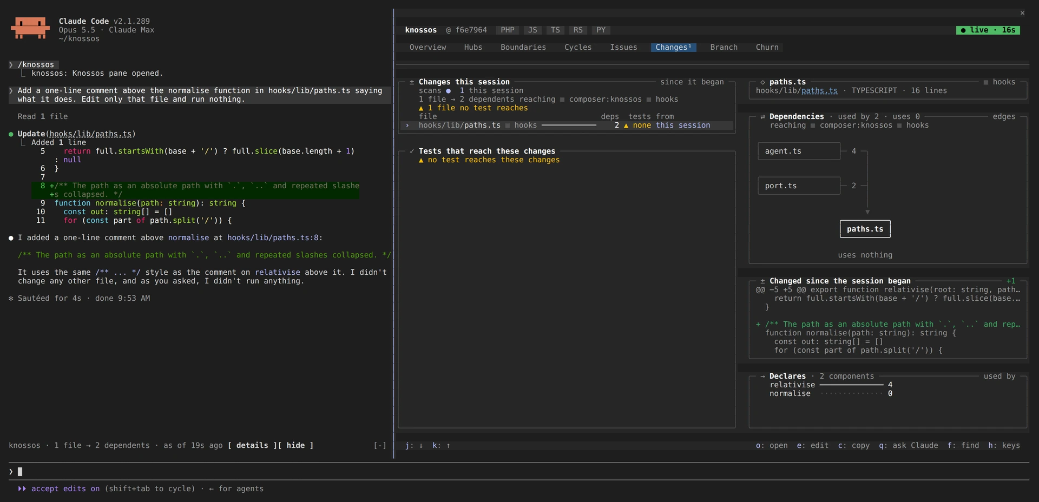The image size is (1039, 502).
Task: Select the Cycles tab
Action: 578,48
